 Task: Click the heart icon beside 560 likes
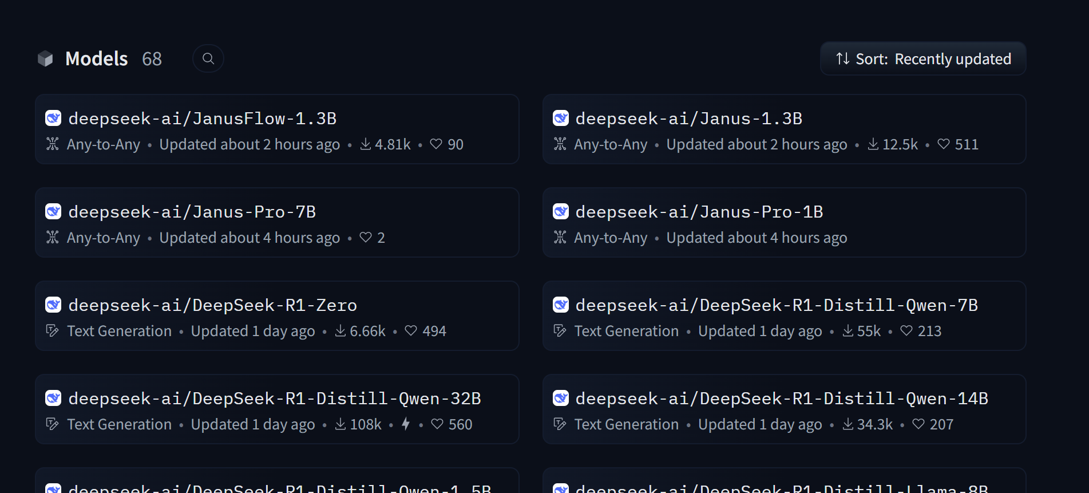click(x=437, y=424)
